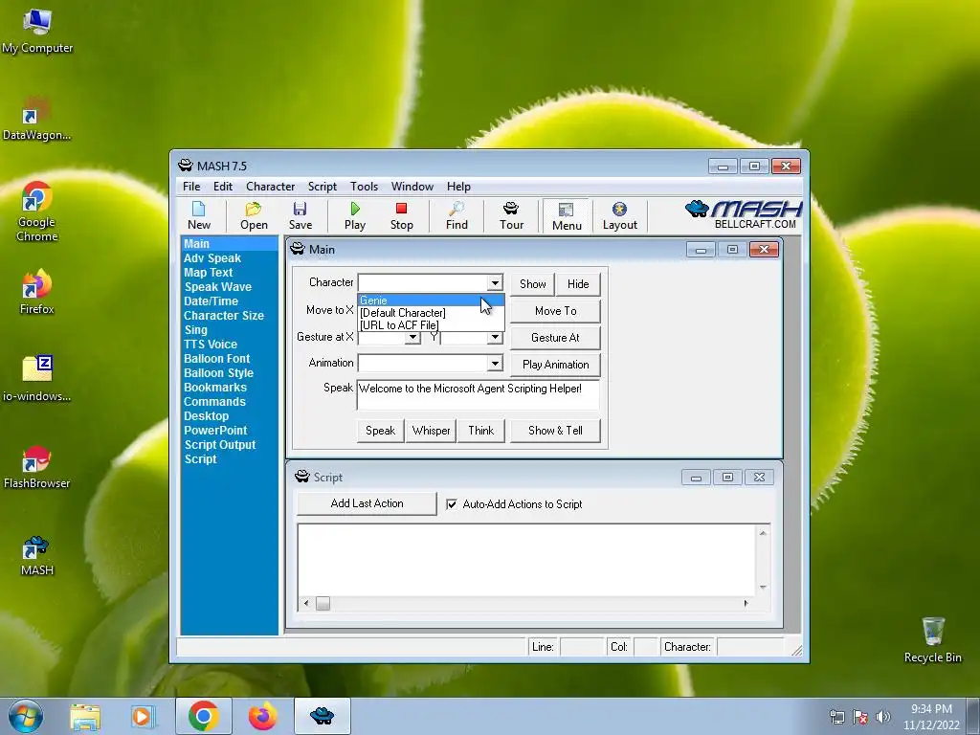Open the Help menu

(x=458, y=187)
